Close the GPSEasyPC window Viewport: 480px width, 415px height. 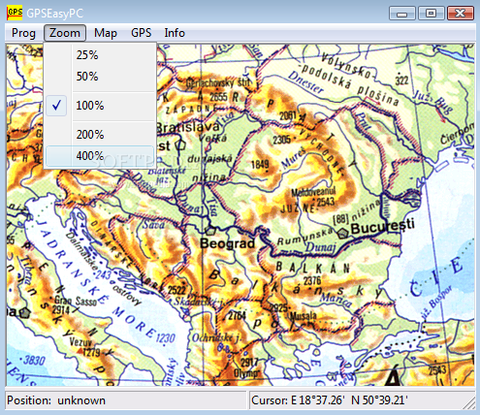pos(461,14)
